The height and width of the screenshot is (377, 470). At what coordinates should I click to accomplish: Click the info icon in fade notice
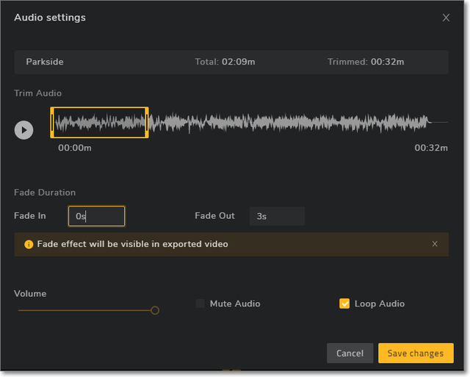point(29,244)
